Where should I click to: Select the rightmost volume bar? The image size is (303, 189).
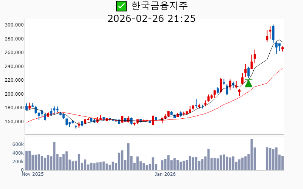[283, 163]
